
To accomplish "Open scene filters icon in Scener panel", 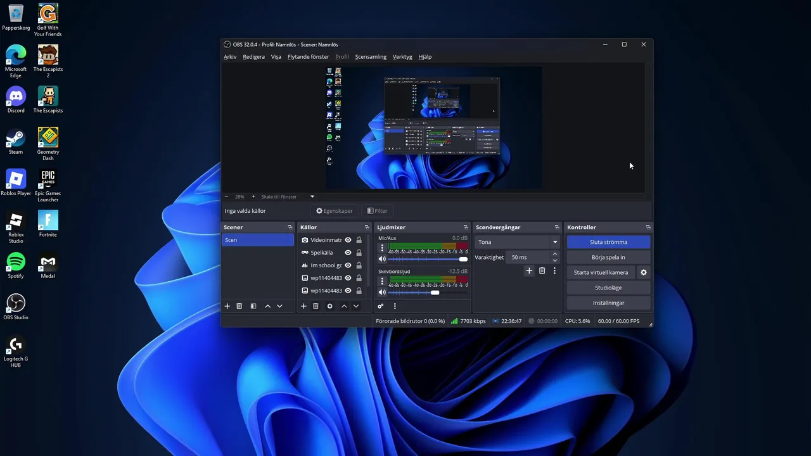I will [253, 306].
